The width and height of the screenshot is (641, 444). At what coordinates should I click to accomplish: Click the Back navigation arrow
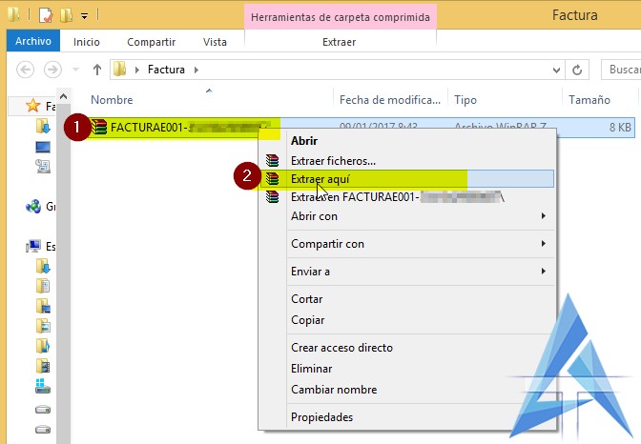tap(26, 70)
